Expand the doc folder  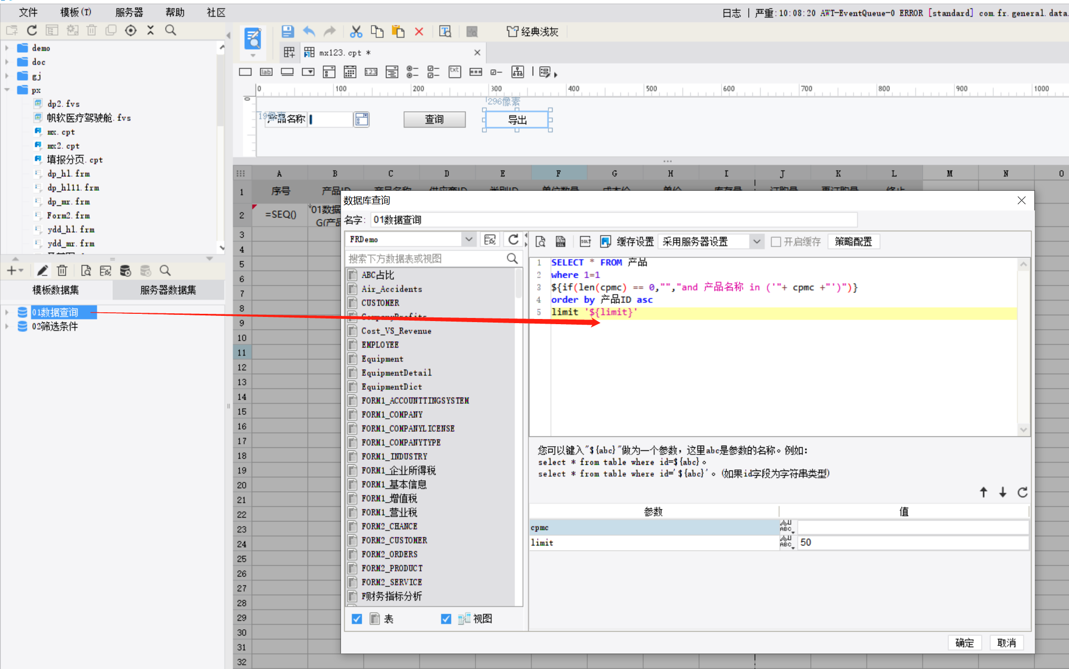[7, 62]
